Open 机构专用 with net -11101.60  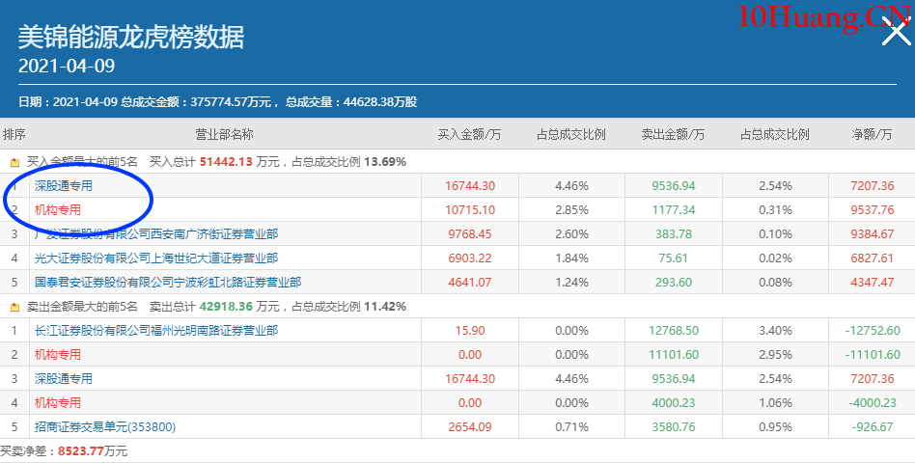[x=57, y=355]
